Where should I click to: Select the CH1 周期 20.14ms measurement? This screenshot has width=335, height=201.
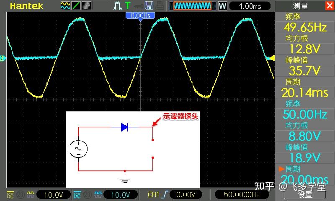pyautogui.click(x=305, y=88)
